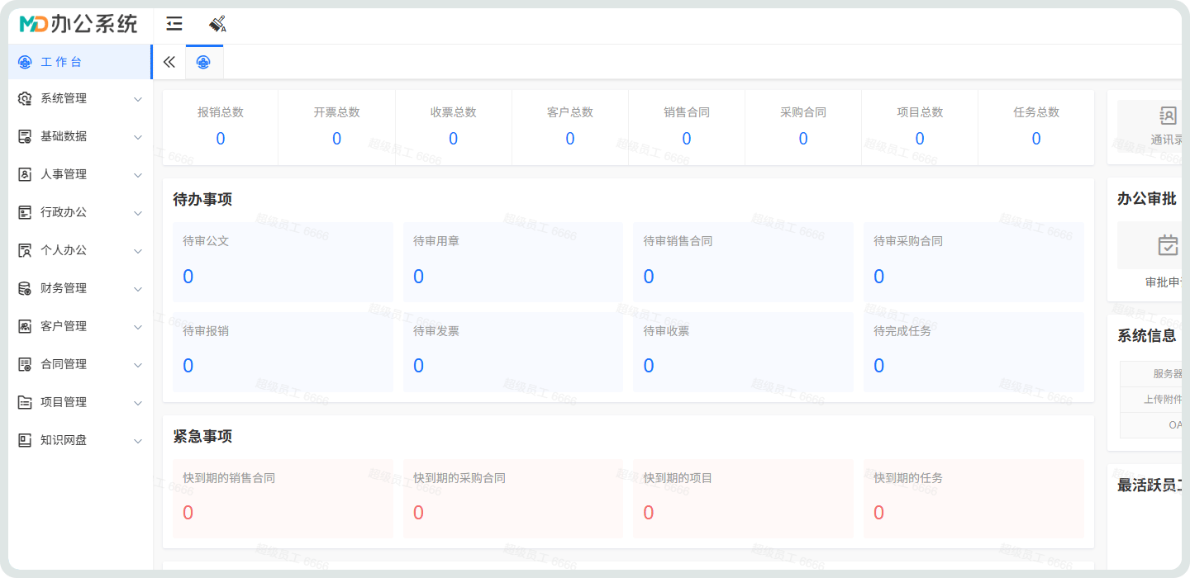This screenshot has width=1190, height=578.
Task: Click the double-left arrow tab scroll icon
Action: (169, 62)
